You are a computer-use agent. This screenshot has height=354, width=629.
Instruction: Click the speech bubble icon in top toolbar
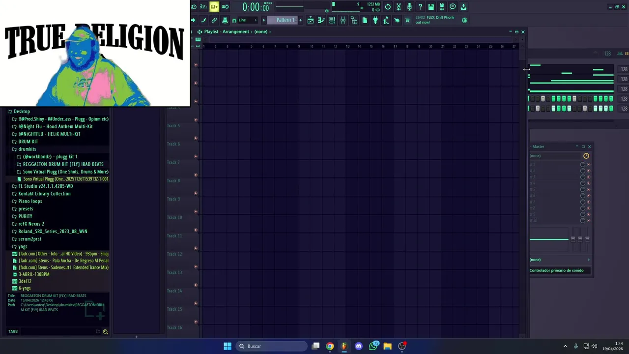(x=453, y=7)
